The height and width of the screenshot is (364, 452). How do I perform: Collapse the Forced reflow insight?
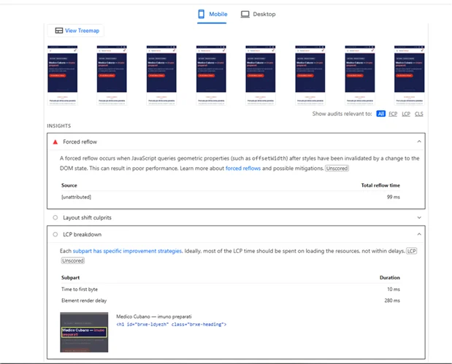tap(419, 142)
